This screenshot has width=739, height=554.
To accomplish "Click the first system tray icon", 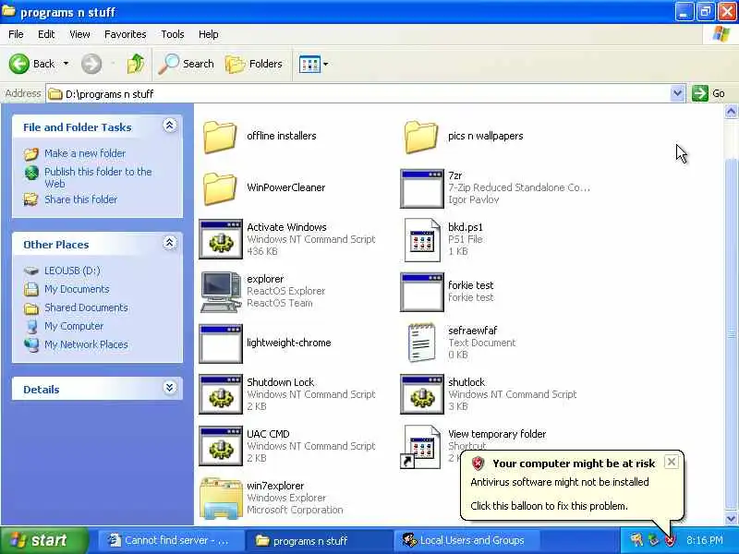I will point(636,540).
